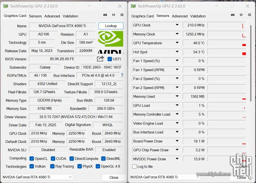Toggle the CUDA checkbox

(x=53, y=159)
